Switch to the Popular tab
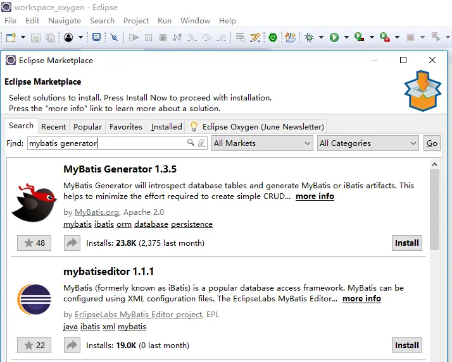This screenshot has width=452, height=362. pos(87,127)
